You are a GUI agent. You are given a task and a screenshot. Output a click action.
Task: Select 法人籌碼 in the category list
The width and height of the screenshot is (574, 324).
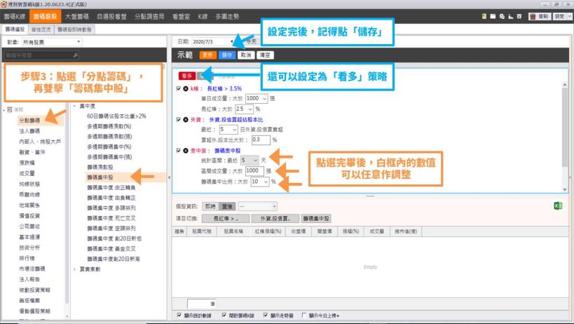[x=29, y=130]
